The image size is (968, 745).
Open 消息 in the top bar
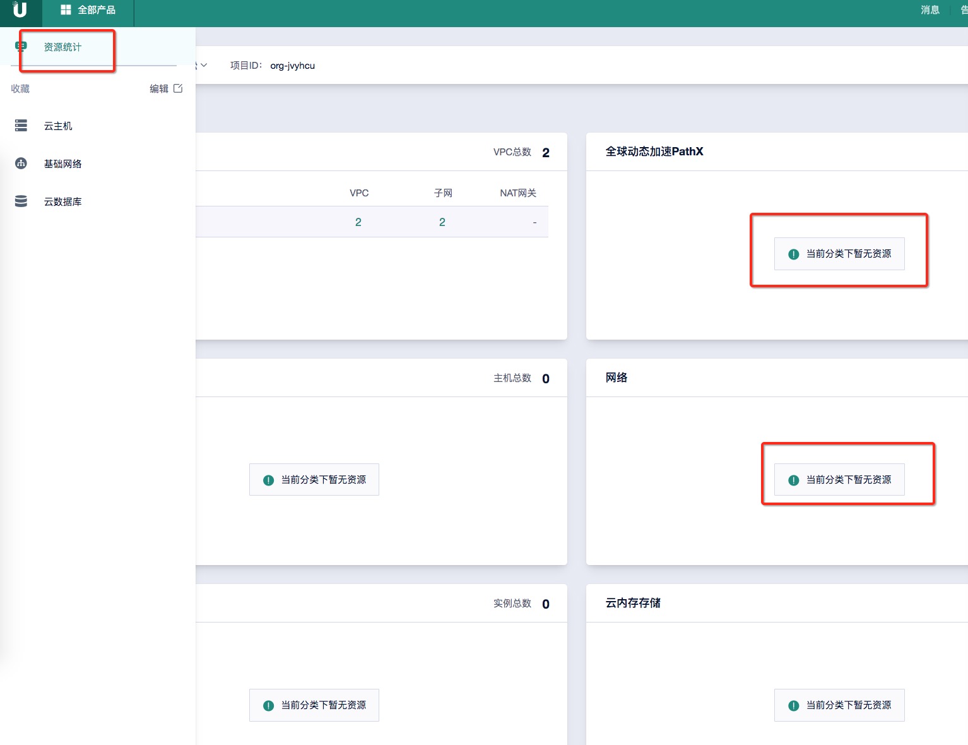(x=930, y=10)
